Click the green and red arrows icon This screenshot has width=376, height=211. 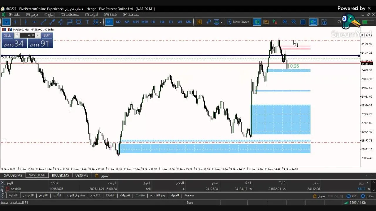click(275, 22)
